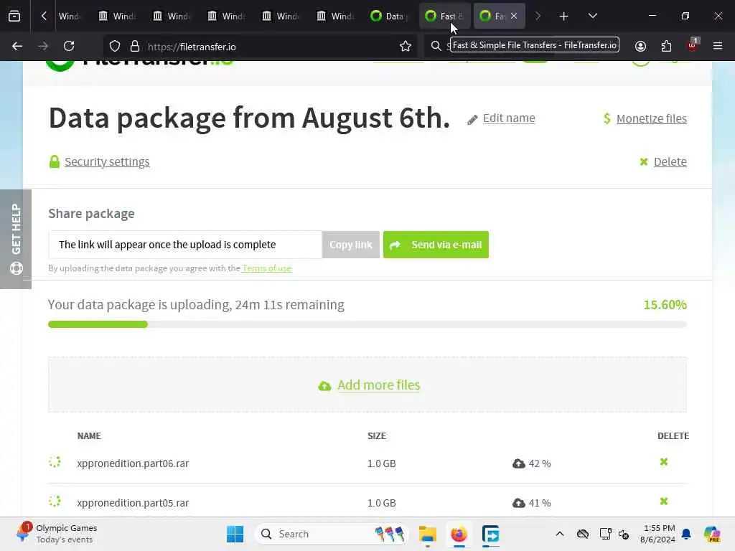Click the share link text field
This screenshot has width=735, height=551.
[185, 245]
